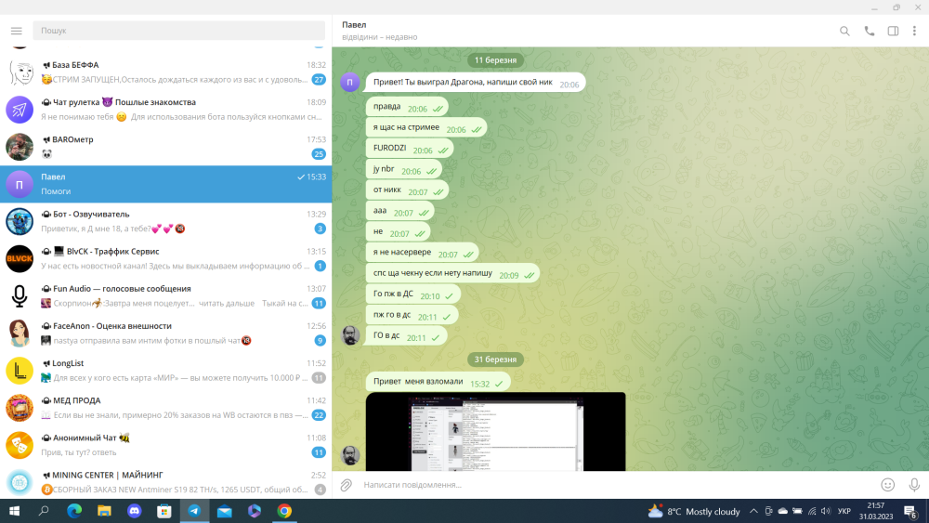929x523 pixels.
Task: Open the chat's three-dot options menu
Action: pos(914,32)
